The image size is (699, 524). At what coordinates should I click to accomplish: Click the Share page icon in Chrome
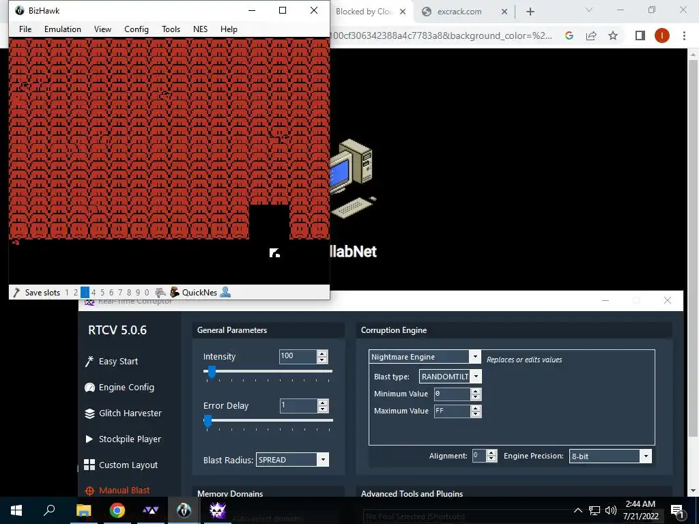[591, 35]
